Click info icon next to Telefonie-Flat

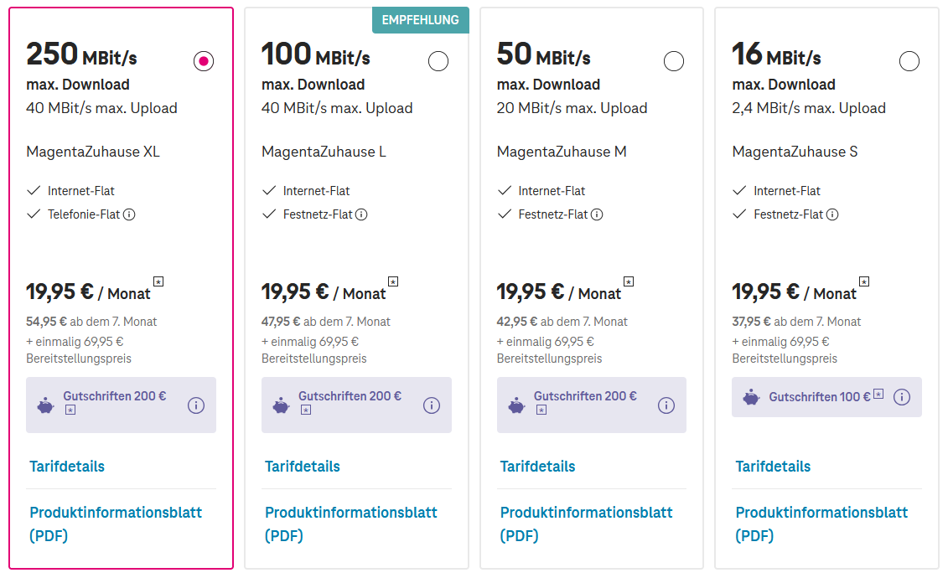(129, 214)
